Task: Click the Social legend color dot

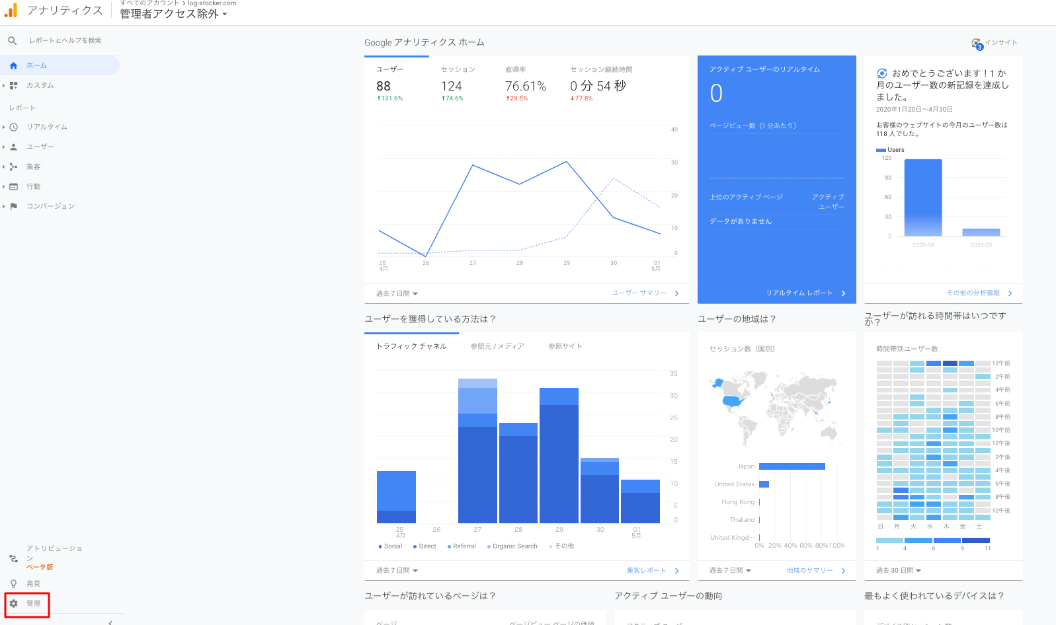Action: coord(380,546)
